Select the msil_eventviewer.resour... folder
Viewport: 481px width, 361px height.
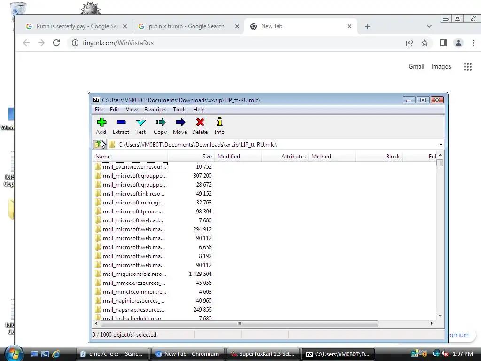tap(134, 167)
